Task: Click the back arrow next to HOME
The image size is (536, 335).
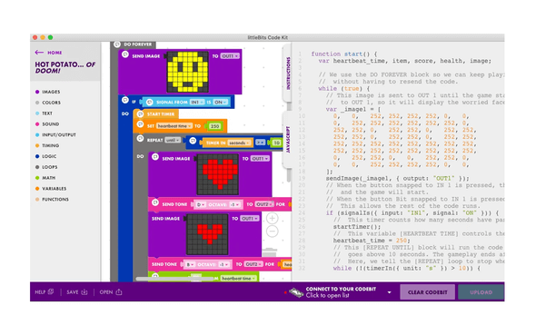Action: click(x=39, y=53)
